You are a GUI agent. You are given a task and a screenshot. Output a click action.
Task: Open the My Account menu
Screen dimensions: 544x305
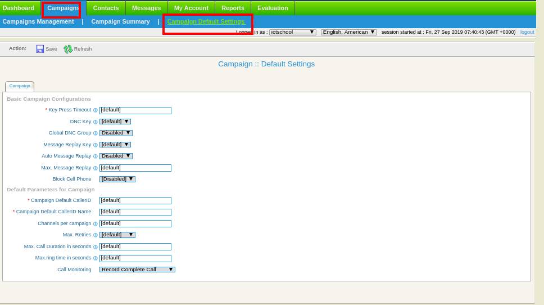191,8
